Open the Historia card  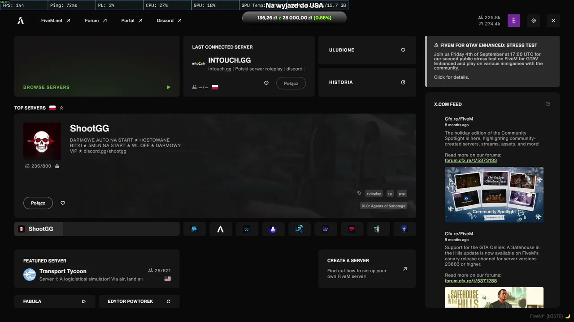[367, 82]
